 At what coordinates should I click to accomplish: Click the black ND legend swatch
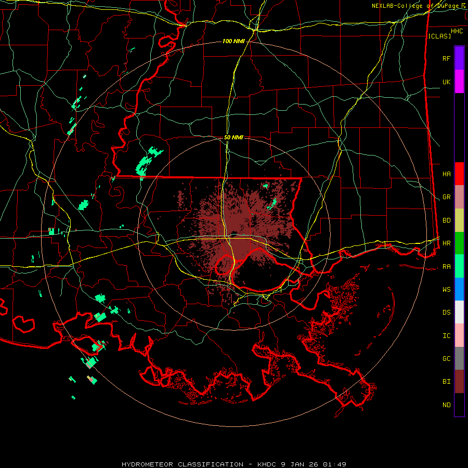(x=459, y=405)
